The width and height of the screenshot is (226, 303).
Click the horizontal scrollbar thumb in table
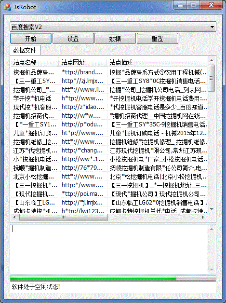[64, 217]
